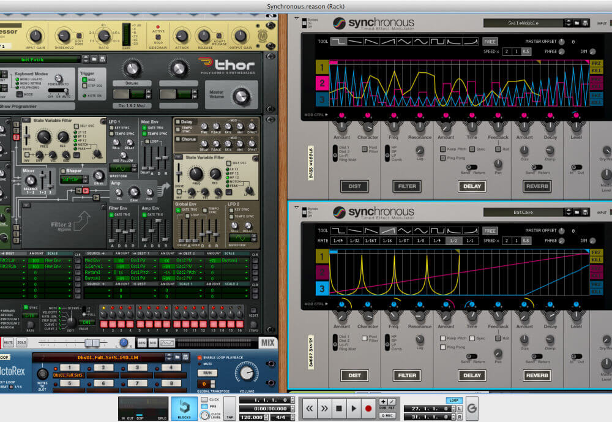Toggle Ping Pong checkbox in top Synchronous delay
Viewport: 612px width, 422px height.
click(442, 158)
